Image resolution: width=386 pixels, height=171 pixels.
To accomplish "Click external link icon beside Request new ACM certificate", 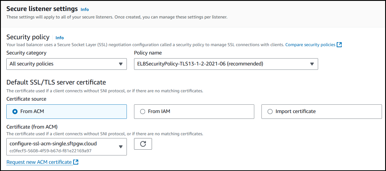I will pyautogui.click(x=76, y=162).
